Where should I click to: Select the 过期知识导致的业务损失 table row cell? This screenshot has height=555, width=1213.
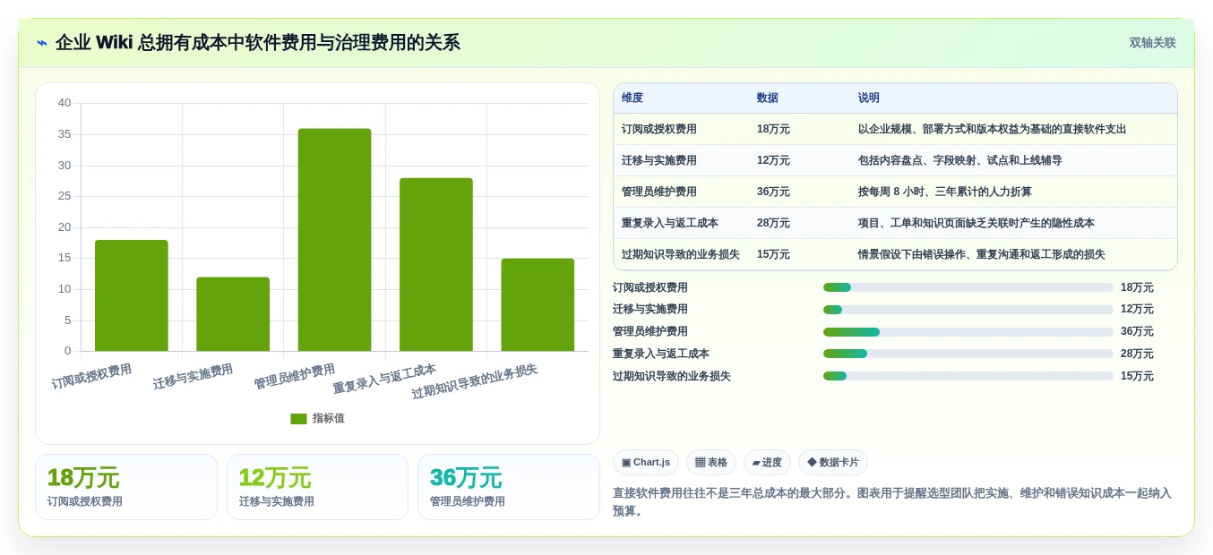(681, 255)
